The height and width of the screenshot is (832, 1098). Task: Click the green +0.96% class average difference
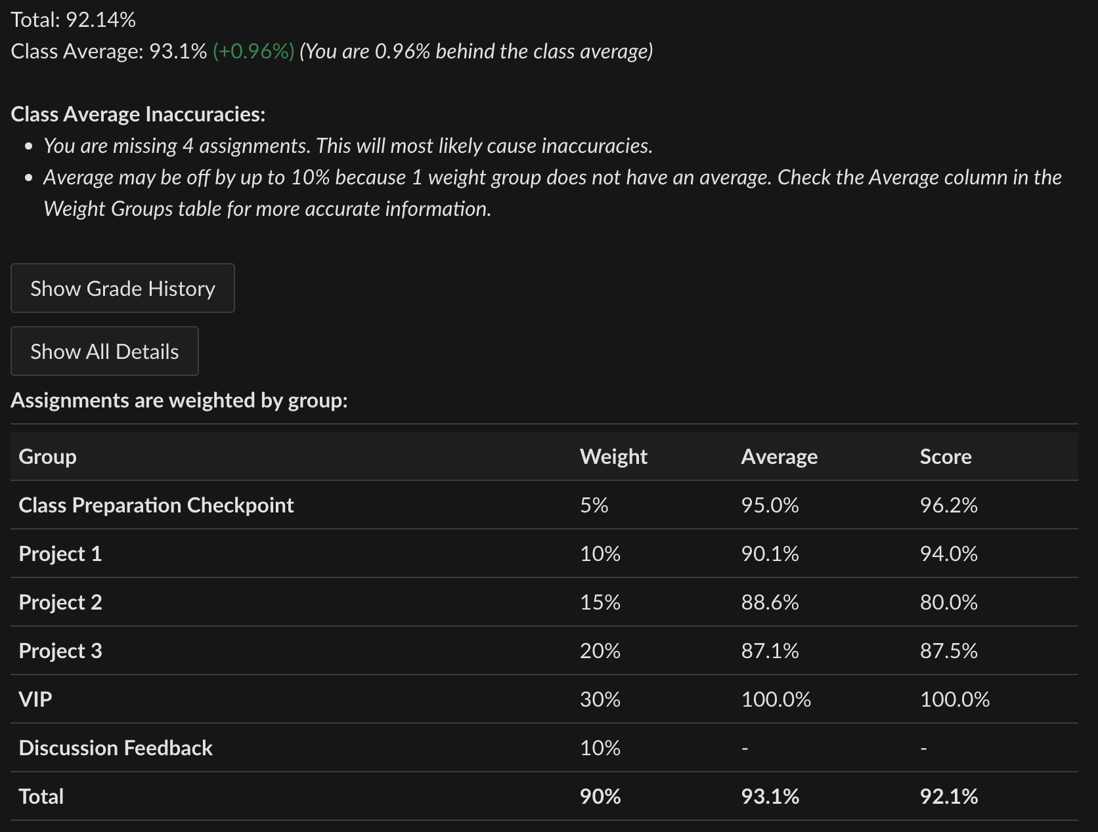click(x=253, y=52)
